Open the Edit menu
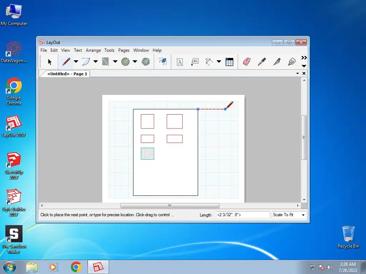The width and height of the screenshot is (366, 274). (x=54, y=50)
